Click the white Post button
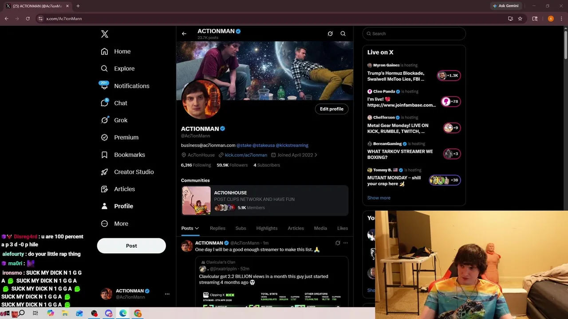The height and width of the screenshot is (319, 568). pyautogui.click(x=131, y=246)
